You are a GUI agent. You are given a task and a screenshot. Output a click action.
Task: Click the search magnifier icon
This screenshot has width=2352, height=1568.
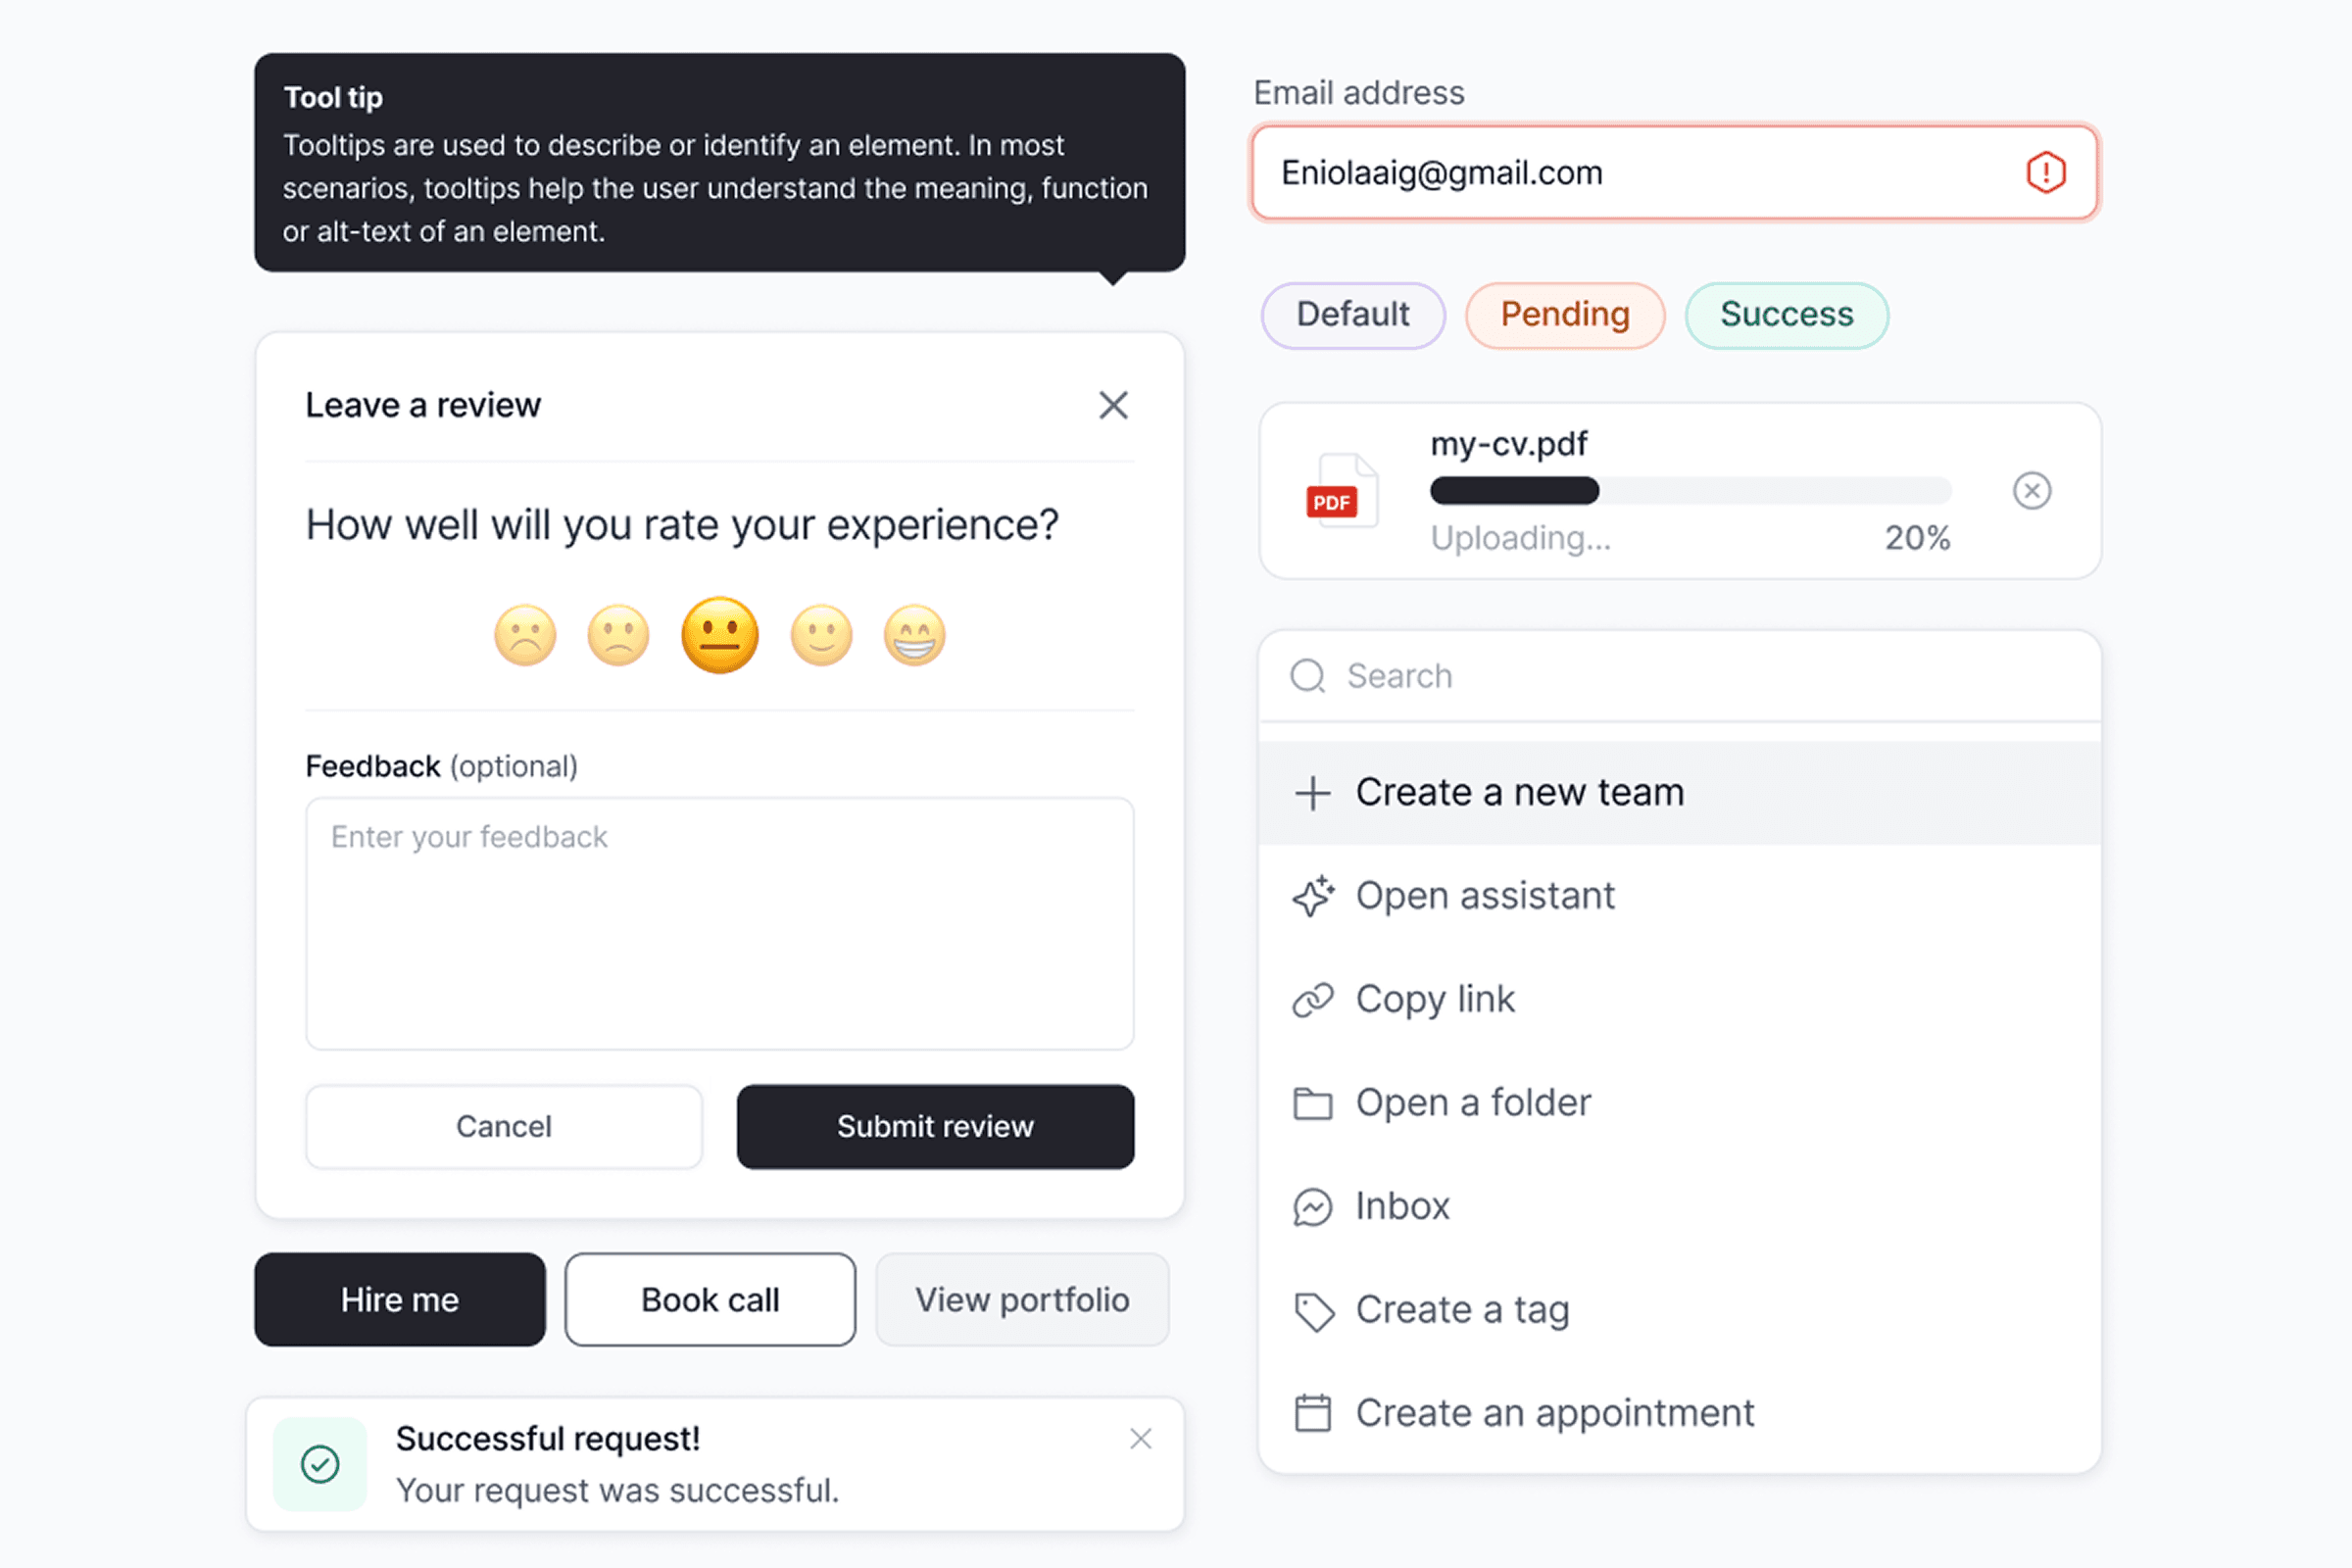[x=1307, y=676]
